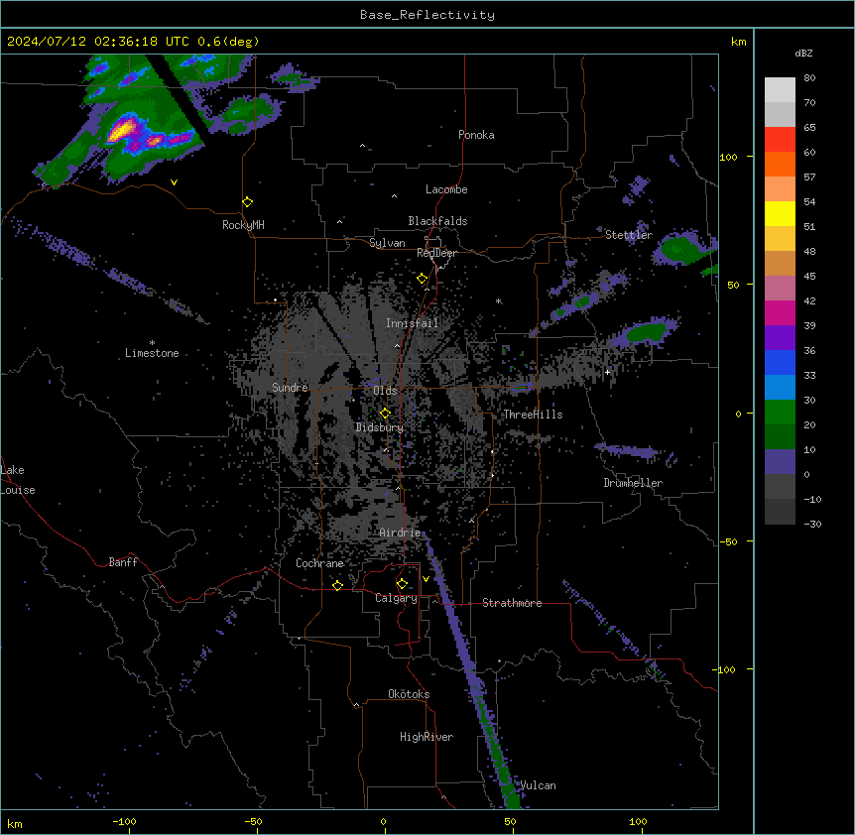Click the Strathmore label
This screenshot has width=855, height=835.
(512, 603)
